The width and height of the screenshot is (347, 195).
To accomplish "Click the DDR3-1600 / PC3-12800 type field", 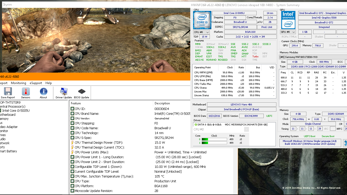I will [x=317, y=67].
